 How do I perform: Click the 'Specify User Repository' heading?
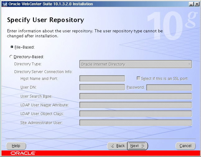pyautogui.click(x=45, y=20)
